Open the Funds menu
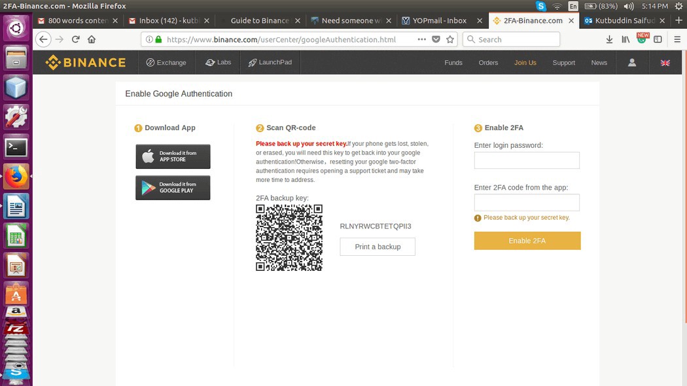This screenshot has height=386, width=687. click(453, 63)
